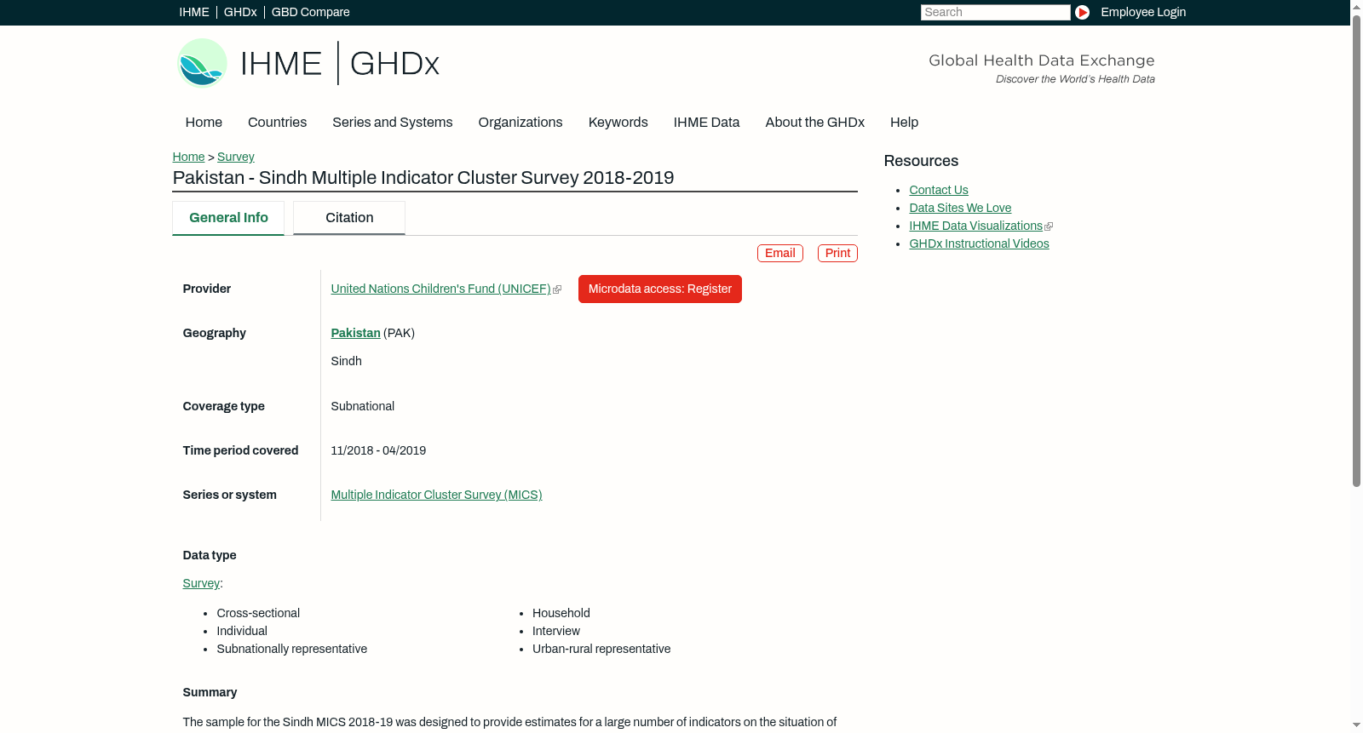Click the 'Individual' list item

click(x=242, y=631)
